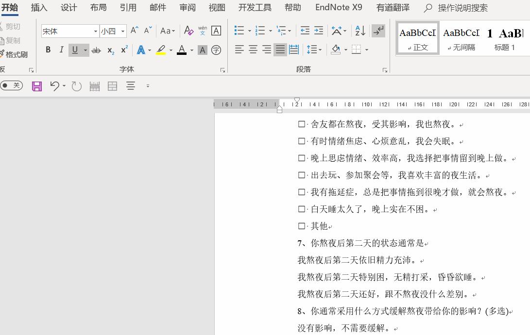Click the Save icon on quick access toolbar
The image size is (530, 335).
click(36, 86)
